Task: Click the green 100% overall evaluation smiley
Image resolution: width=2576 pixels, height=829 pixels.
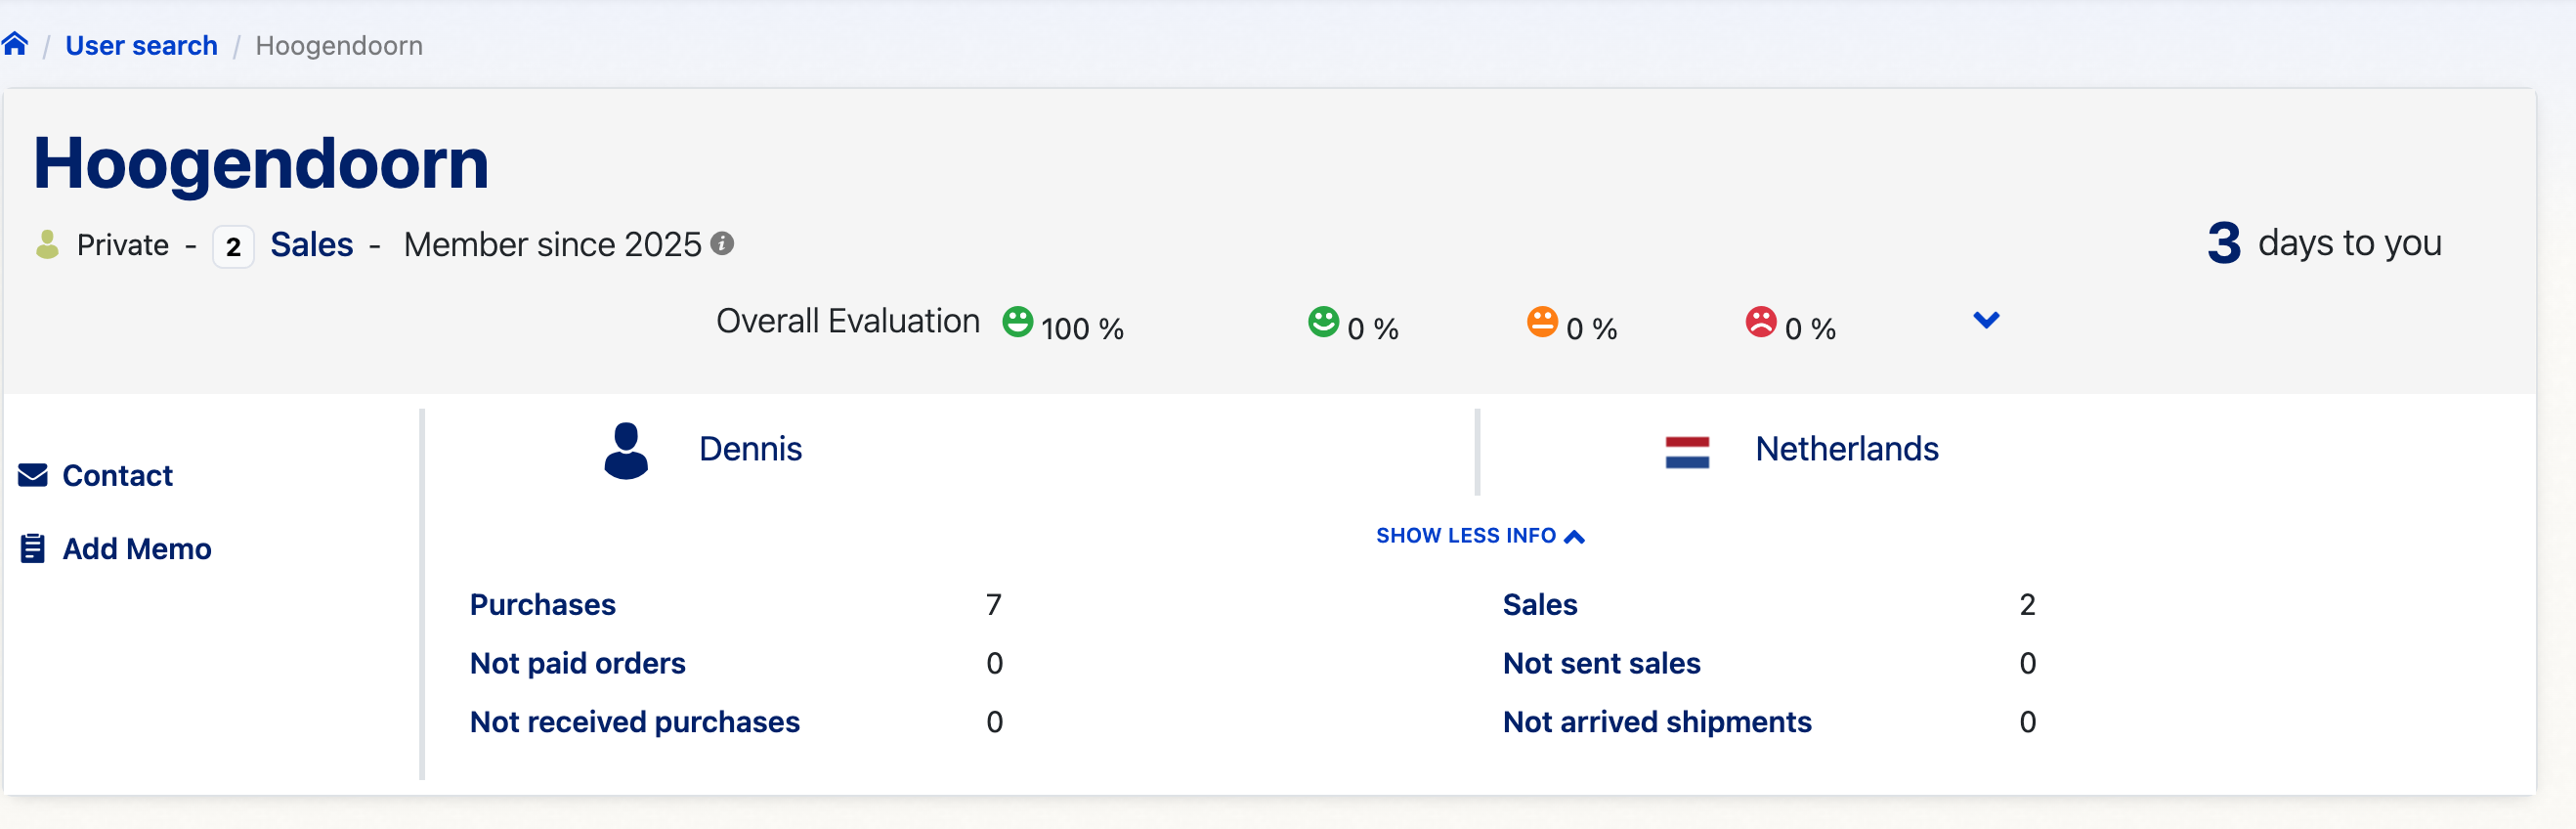Action: click(x=1017, y=322)
